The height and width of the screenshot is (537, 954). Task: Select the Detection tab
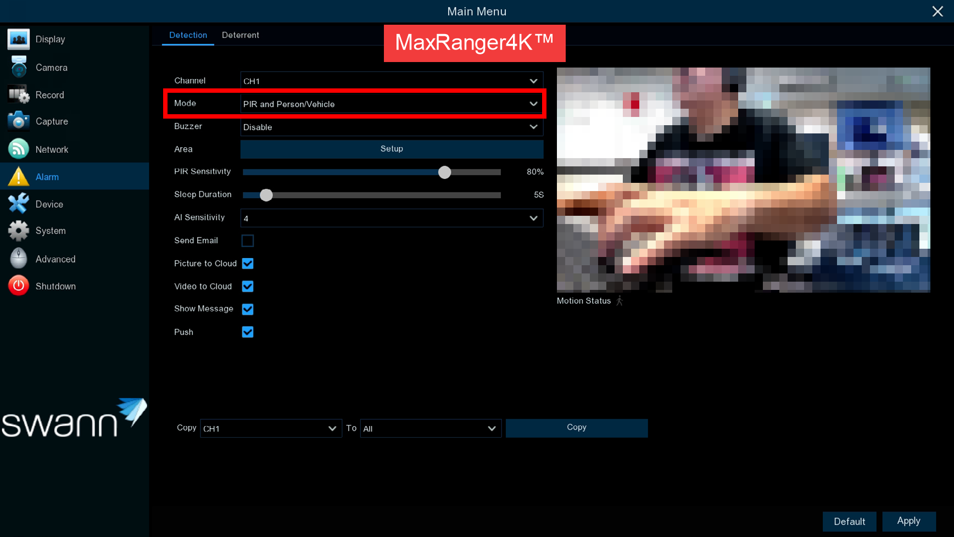click(x=188, y=35)
